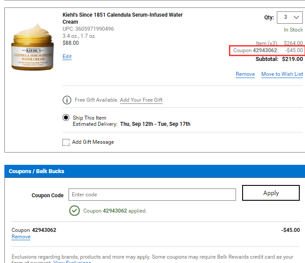Screen dimensions: 305x263
Task: Focus the Coupon Code input field
Action: click(x=152, y=195)
